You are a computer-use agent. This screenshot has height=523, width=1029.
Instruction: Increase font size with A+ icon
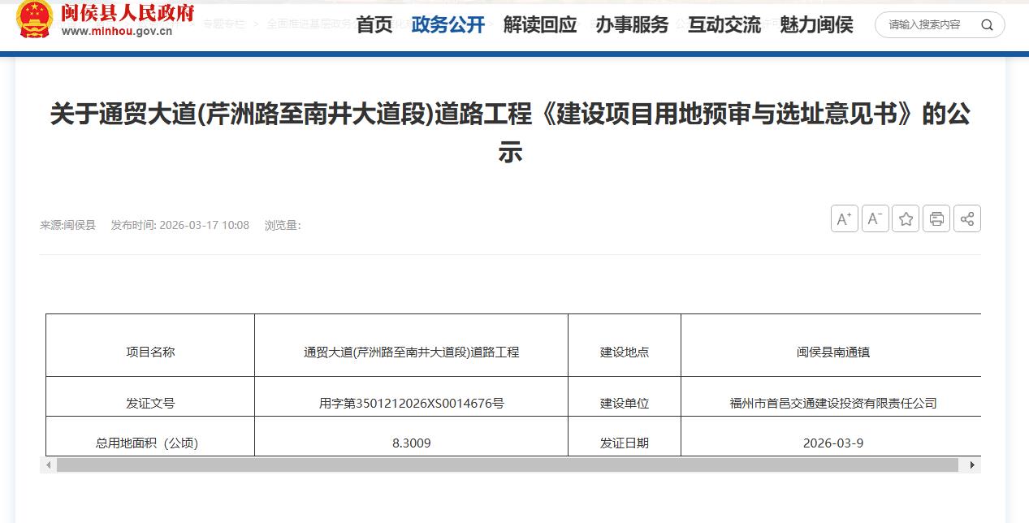844,218
